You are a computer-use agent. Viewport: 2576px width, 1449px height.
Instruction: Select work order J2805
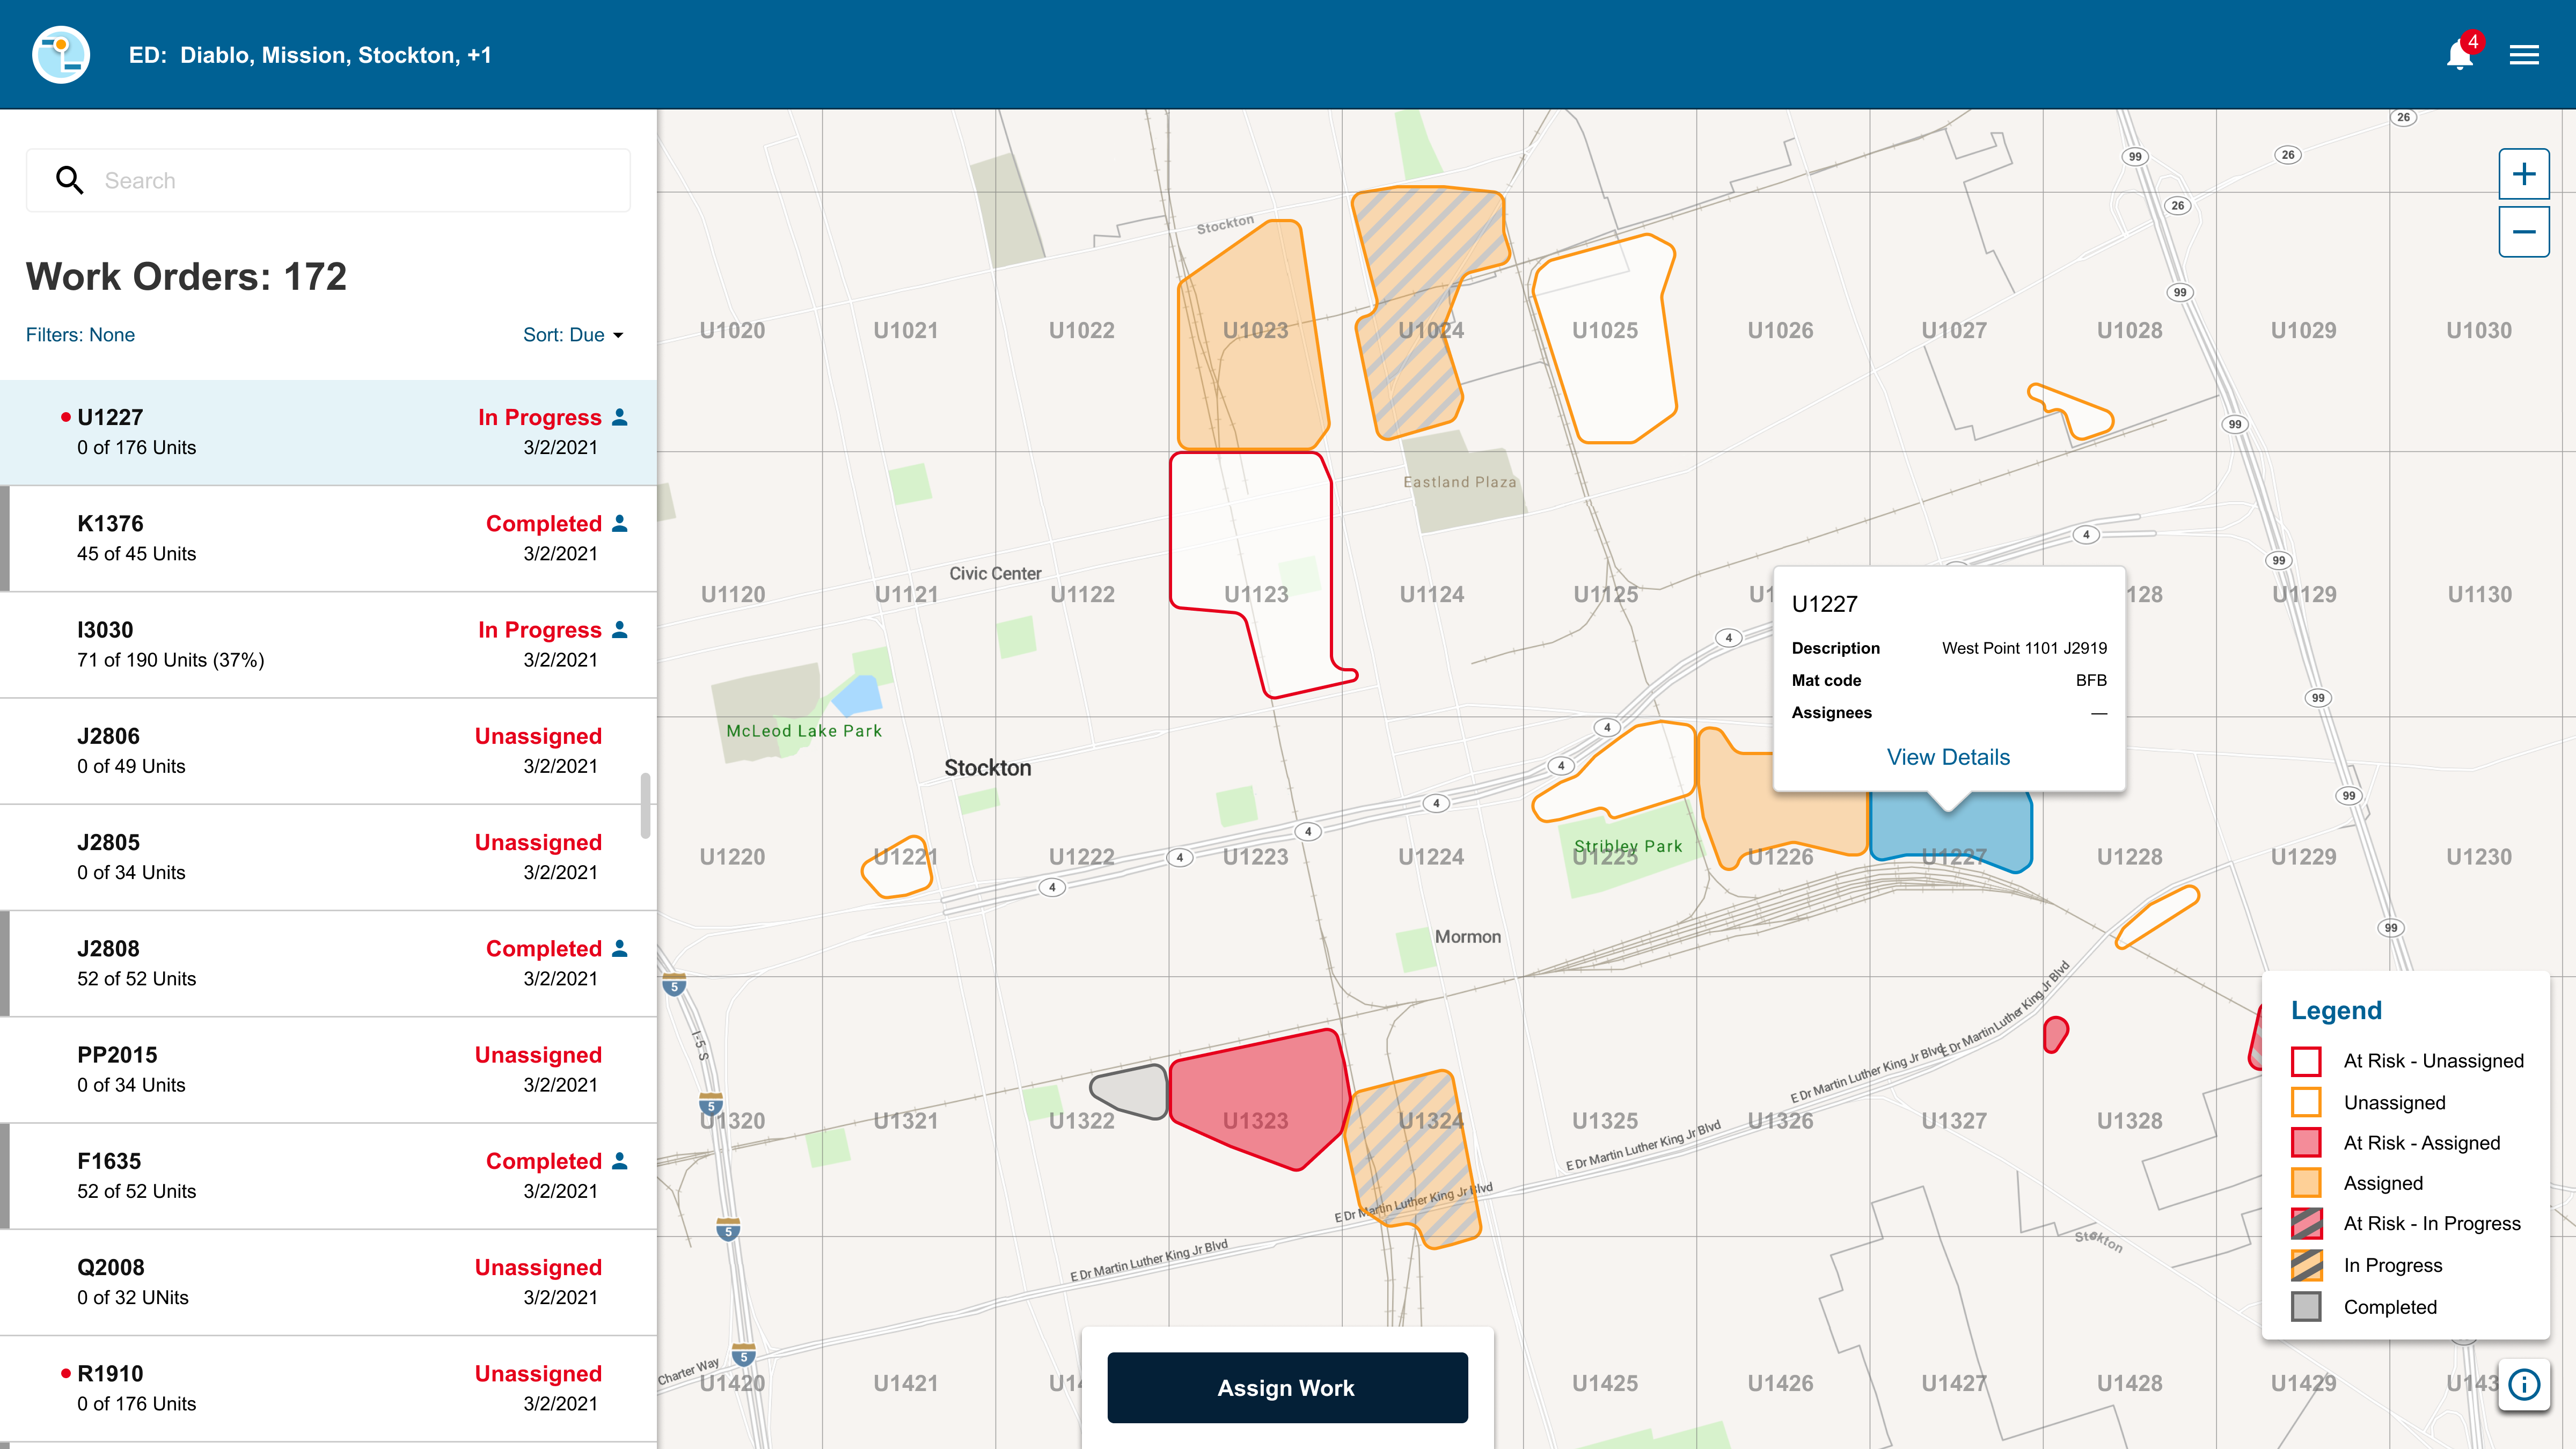tap(328, 857)
